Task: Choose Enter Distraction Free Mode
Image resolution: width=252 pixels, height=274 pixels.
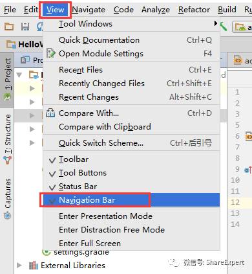Action: click(x=131, y=230)
